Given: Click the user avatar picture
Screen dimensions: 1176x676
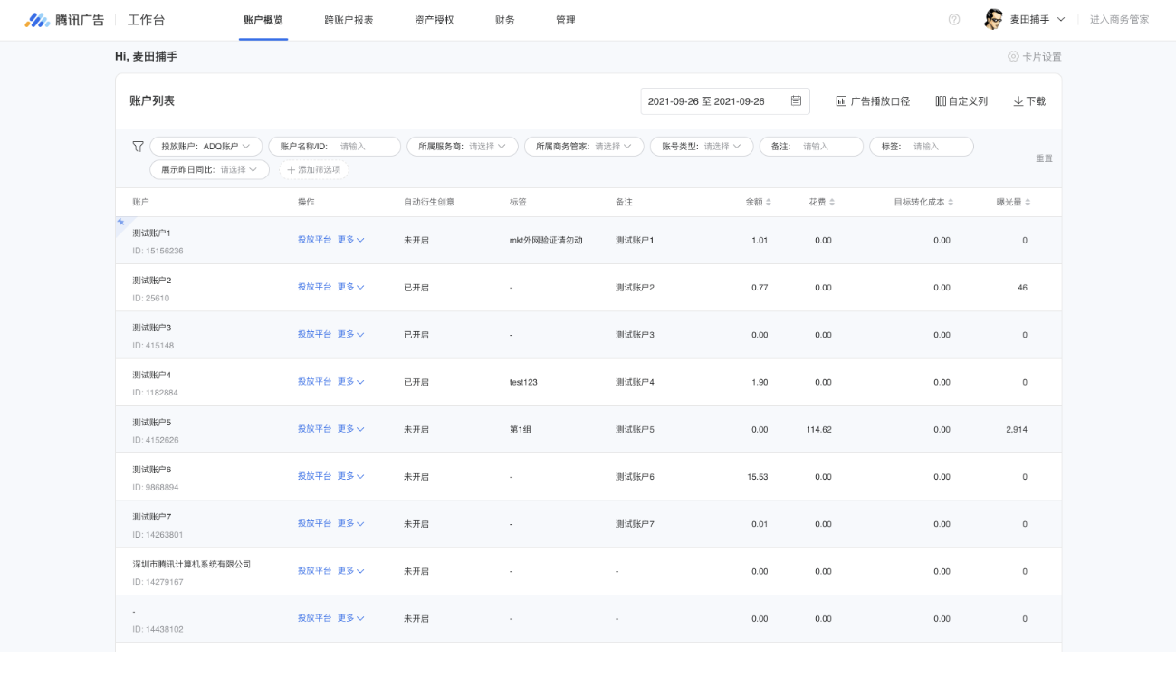Looking at the screenshot, I should 993,20.
